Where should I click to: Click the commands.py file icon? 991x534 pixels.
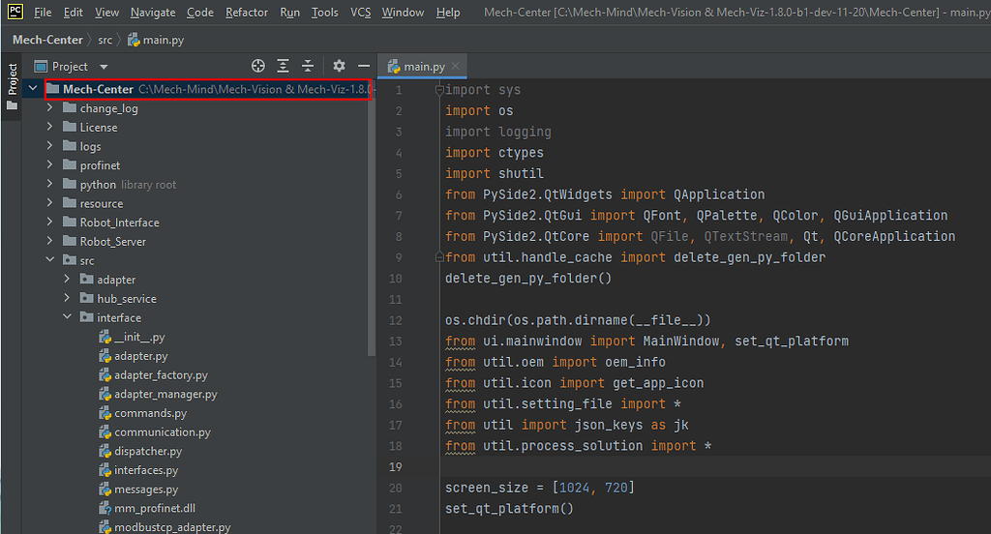pyautogui.click(x=105, y=413)
